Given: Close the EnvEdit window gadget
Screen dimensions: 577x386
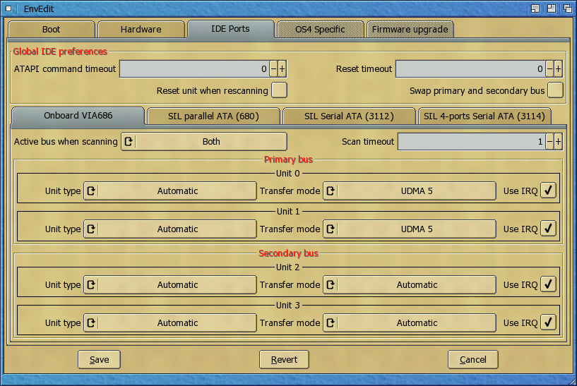Looking at the screenshot, I should [8, 8].
